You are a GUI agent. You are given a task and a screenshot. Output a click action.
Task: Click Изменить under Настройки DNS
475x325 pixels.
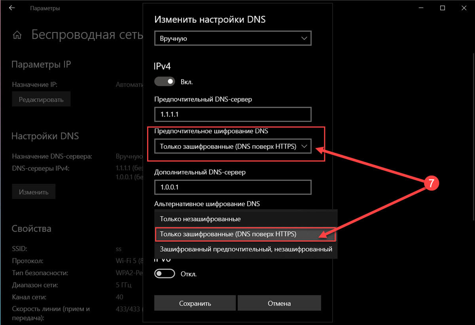34,192
